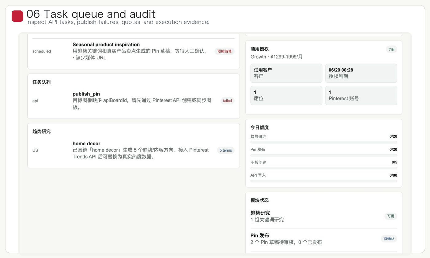This screenshot has height=258, width=430.
Task: Open the 'home decor' trend entry
Action: pos(86,143)
